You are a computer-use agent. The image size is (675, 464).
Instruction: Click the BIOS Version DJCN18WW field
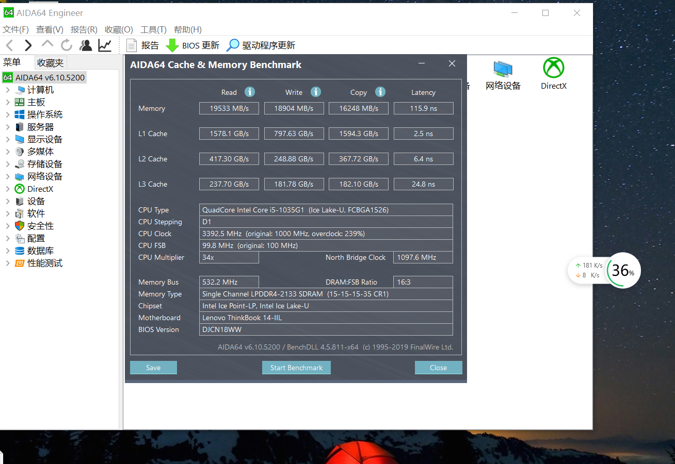point(326,329)
